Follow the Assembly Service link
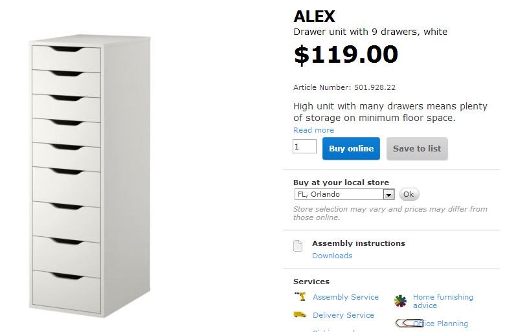This screenshot has height=332, width=505. [x=346, y=297]
